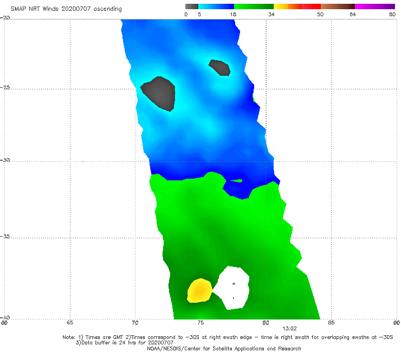The width and height of the screenshot is (401, 352).
Task: Click the large dark gray low-wind patch
Action: click(159, 94)
